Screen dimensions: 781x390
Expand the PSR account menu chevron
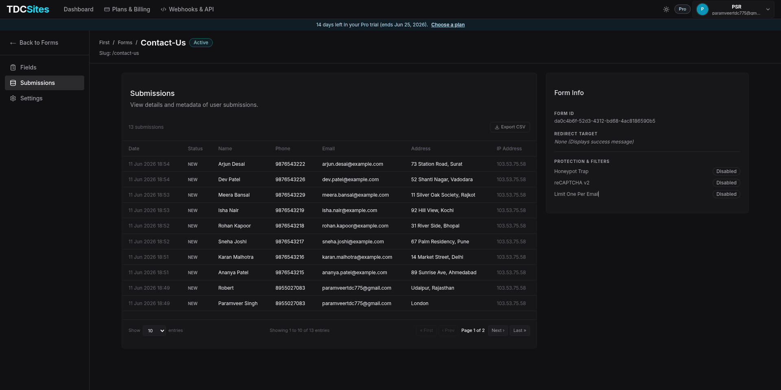(x=768, y=9)
